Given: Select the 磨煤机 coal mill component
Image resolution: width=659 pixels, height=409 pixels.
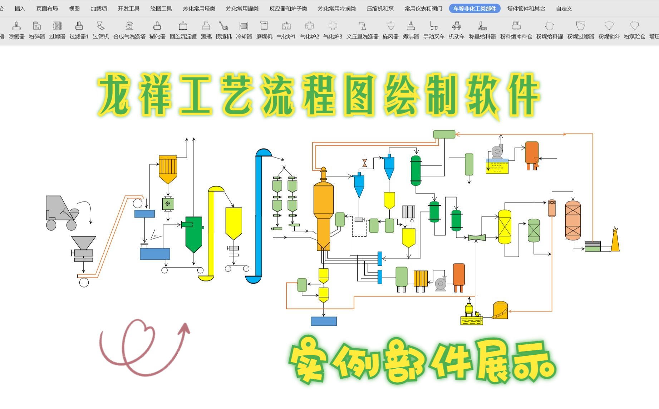Looking at the screenshot, I should coord(264,30).
